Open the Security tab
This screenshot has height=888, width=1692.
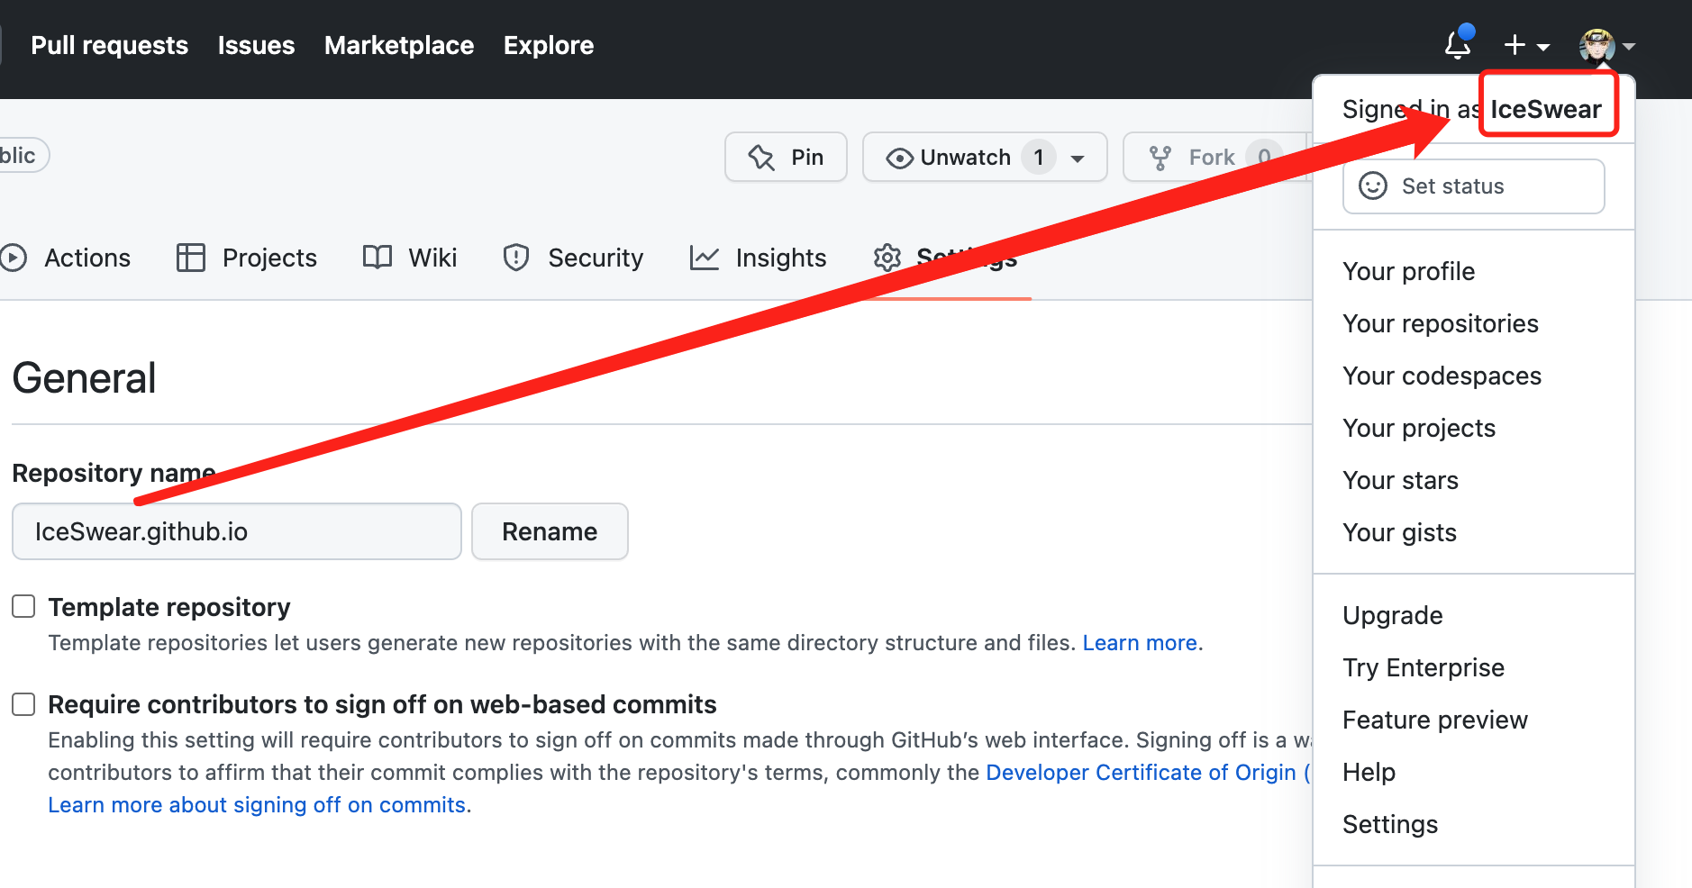[573, 258]
